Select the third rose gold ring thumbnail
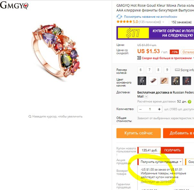Viewport: 194px width, 190px height. (164, 81)
